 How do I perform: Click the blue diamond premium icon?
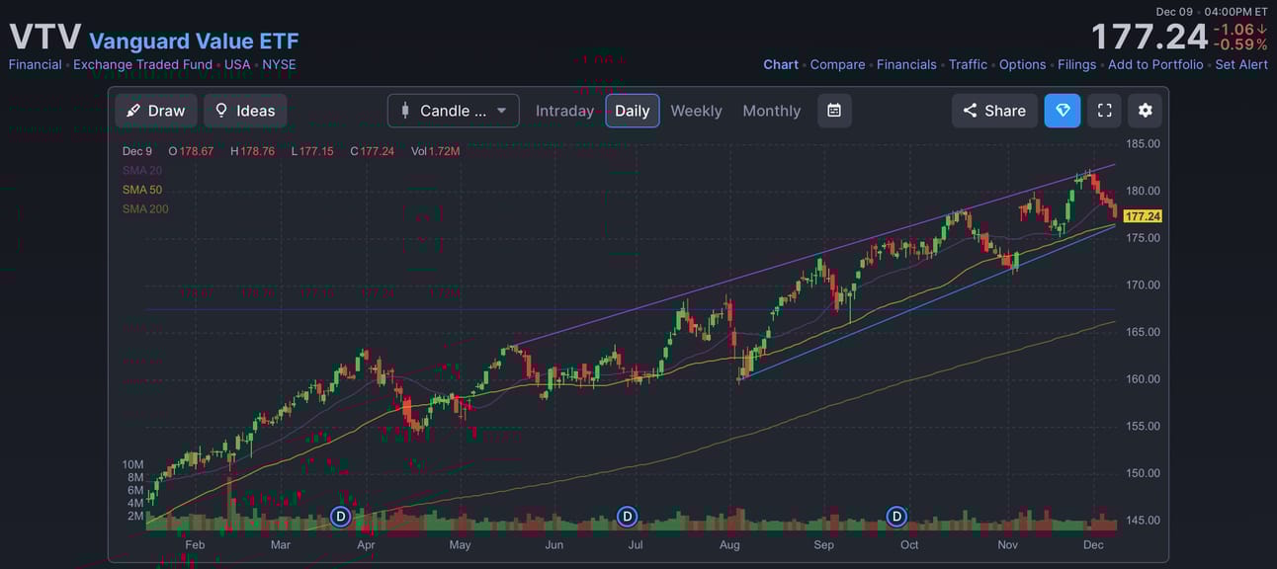tap(1063, 111)
